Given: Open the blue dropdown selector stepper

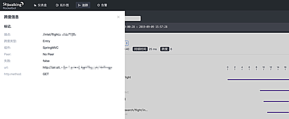Looking at the screenshot, I should tap(127, 43).
